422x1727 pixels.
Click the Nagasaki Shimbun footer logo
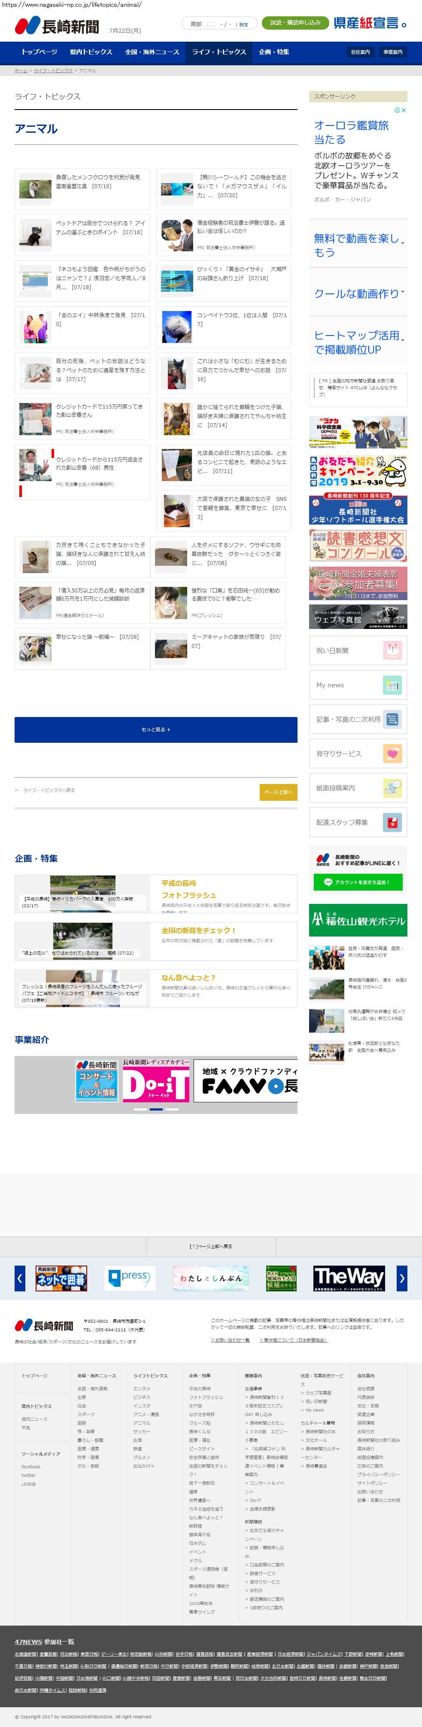pos(44,1325)
